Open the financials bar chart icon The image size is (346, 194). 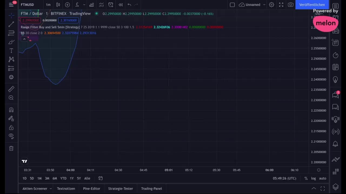(x=92, y=5)
